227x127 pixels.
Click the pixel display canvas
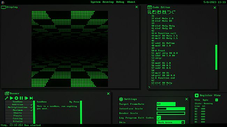70,49
